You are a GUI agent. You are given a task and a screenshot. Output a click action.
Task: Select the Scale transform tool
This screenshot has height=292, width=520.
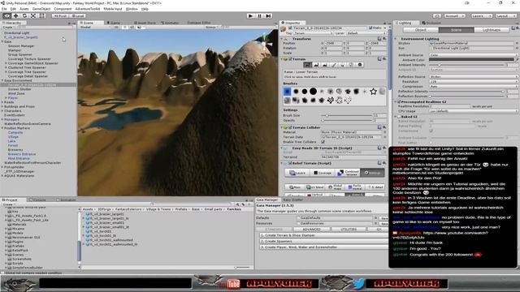(x=33, y=15)
